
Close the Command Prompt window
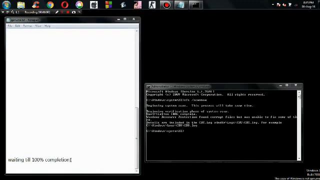tap(295, 85)
